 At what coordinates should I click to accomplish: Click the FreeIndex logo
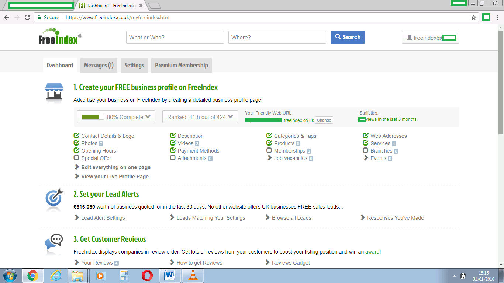coord(59,37)
